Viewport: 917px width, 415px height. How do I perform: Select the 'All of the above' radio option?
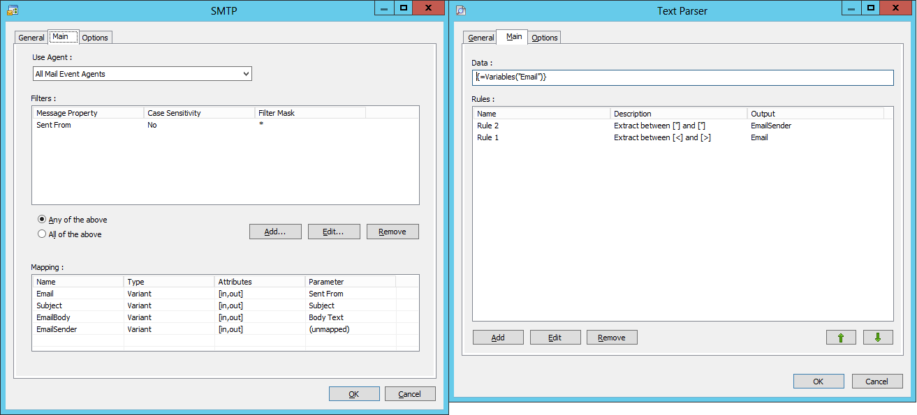[x=42, y=234]
